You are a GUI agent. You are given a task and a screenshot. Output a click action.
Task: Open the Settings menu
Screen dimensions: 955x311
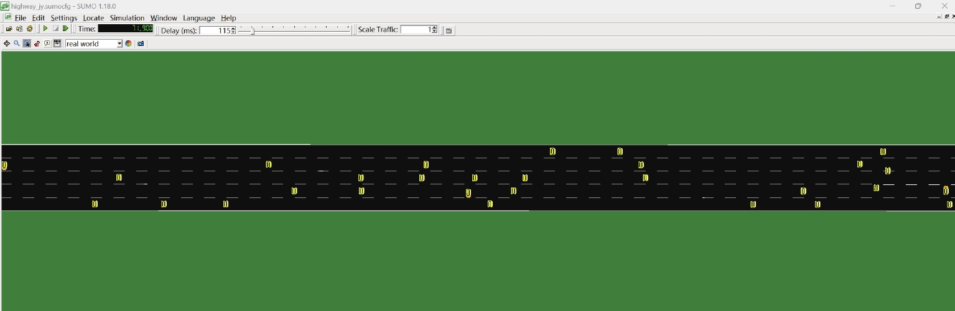[x=63, y=18]
